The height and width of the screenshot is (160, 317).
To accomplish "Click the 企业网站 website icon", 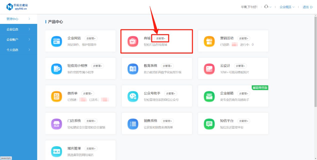I will click(x=56, y=41).
